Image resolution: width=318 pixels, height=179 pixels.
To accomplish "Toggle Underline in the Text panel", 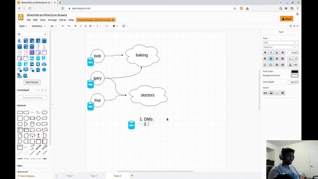I will [277, 53].
